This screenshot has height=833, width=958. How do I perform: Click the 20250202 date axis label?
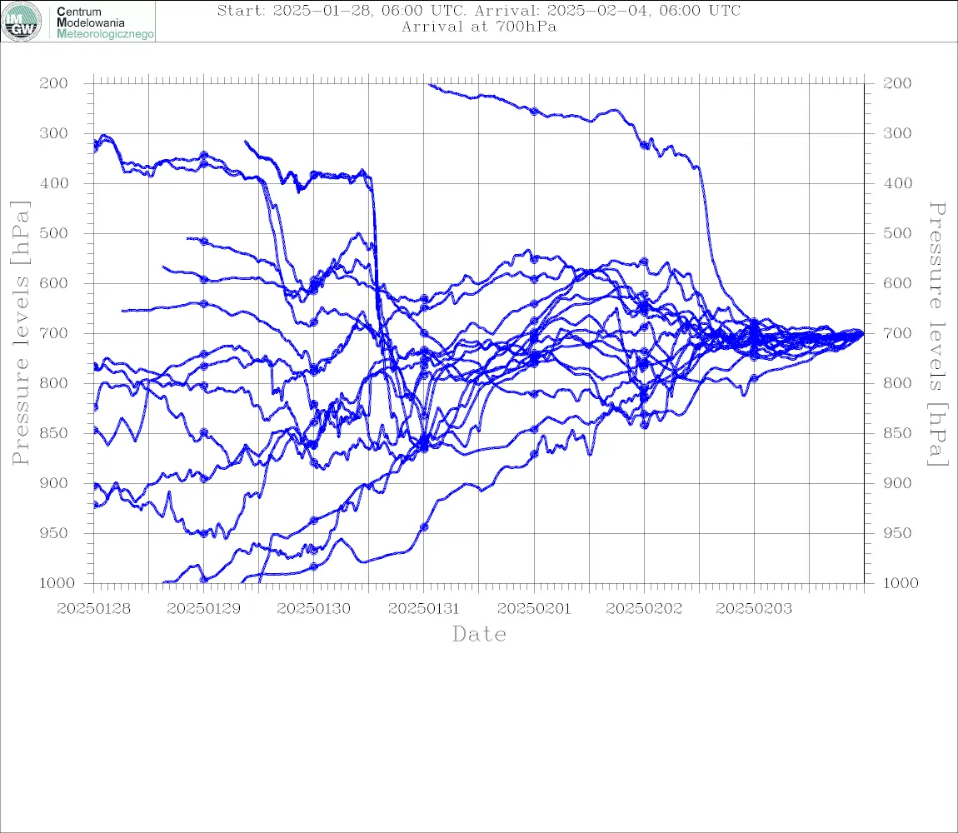click(644, 609)
